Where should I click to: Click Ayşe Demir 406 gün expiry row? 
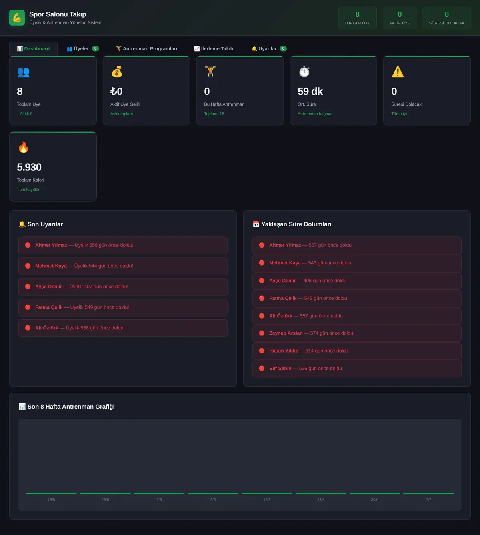pyautogui.click(x=357, y=281)
